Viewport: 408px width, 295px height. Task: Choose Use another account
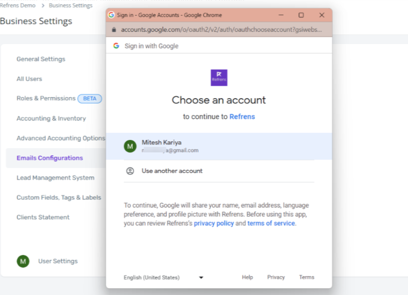[219, 171]
